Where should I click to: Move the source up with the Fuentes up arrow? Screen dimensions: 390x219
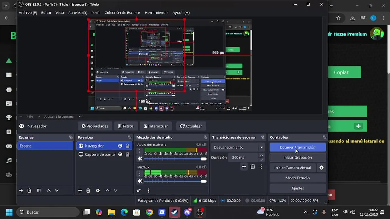[107, 190]
